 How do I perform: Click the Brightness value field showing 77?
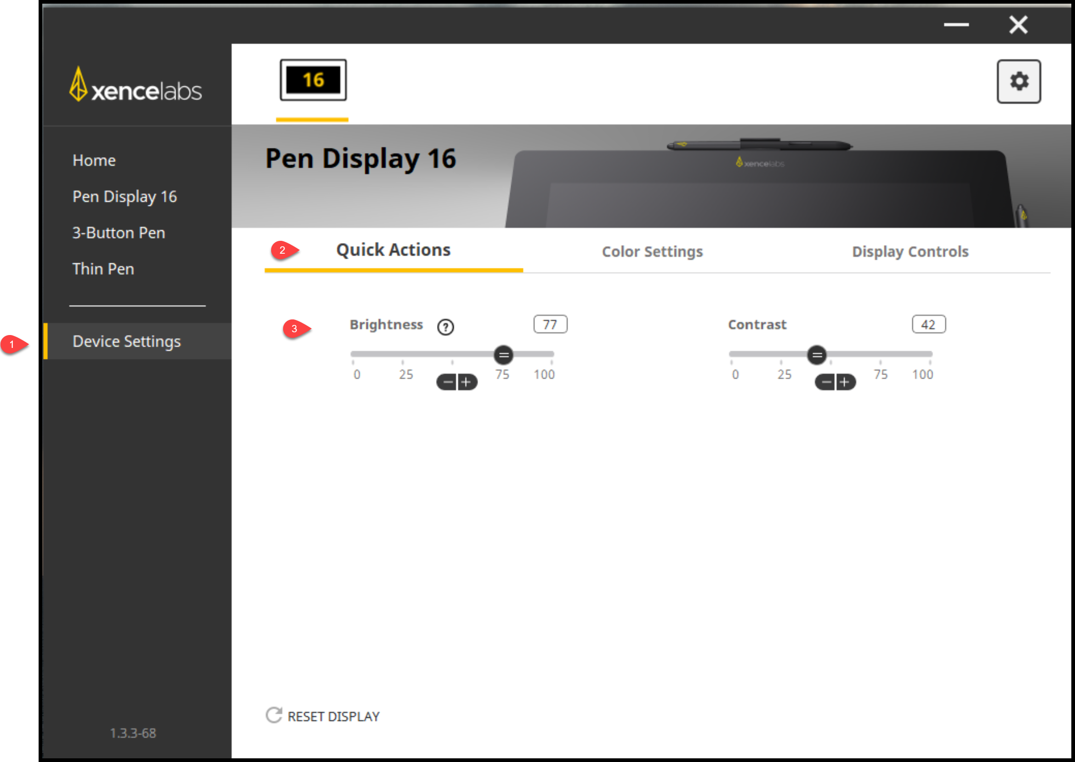coord(550,324)
